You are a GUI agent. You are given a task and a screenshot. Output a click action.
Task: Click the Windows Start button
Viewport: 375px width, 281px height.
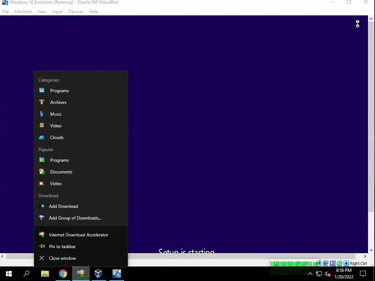point(9,274)
